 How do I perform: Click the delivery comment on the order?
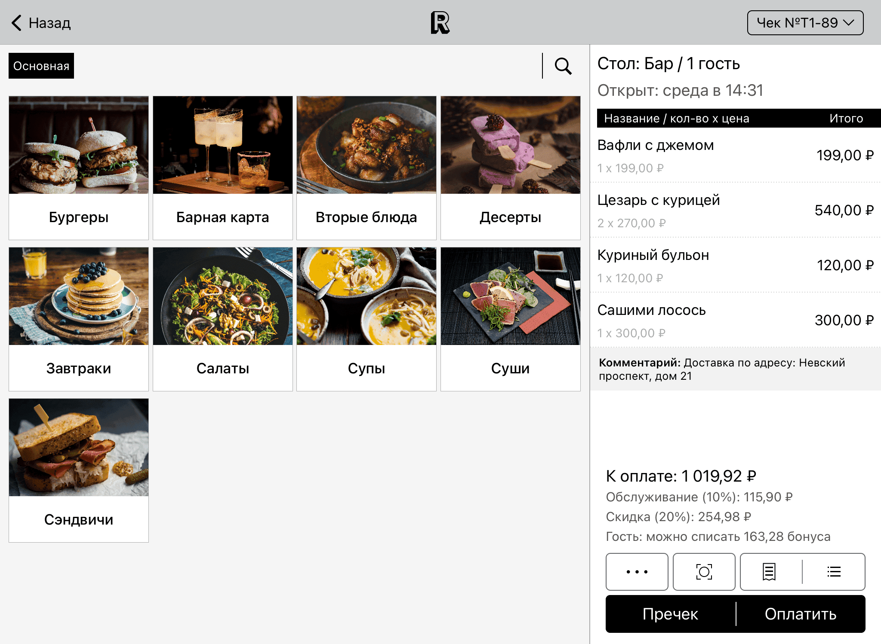point(735,369)
